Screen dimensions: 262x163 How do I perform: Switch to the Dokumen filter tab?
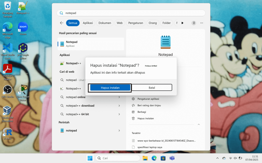click(x=105, y=23)
